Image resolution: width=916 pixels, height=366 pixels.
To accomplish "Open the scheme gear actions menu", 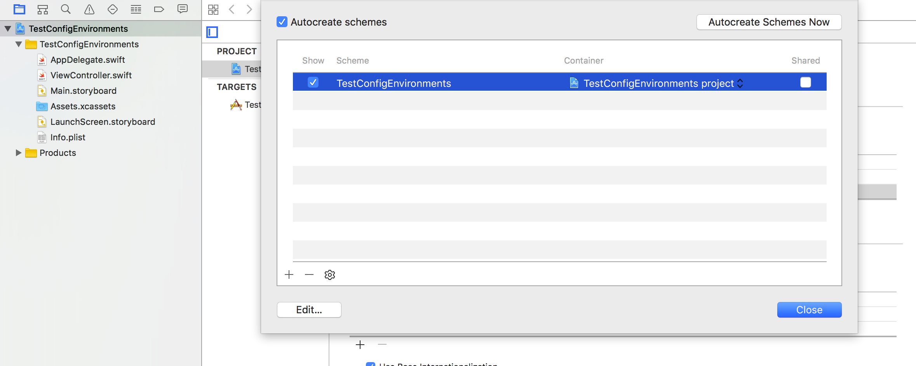I will (330, 275).
